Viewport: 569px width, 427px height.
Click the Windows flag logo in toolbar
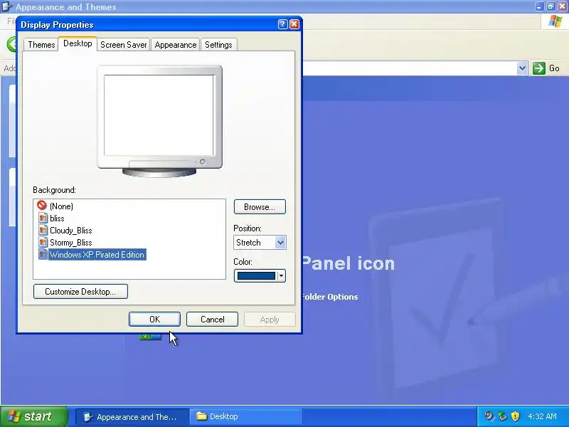(x=555, y=21)
